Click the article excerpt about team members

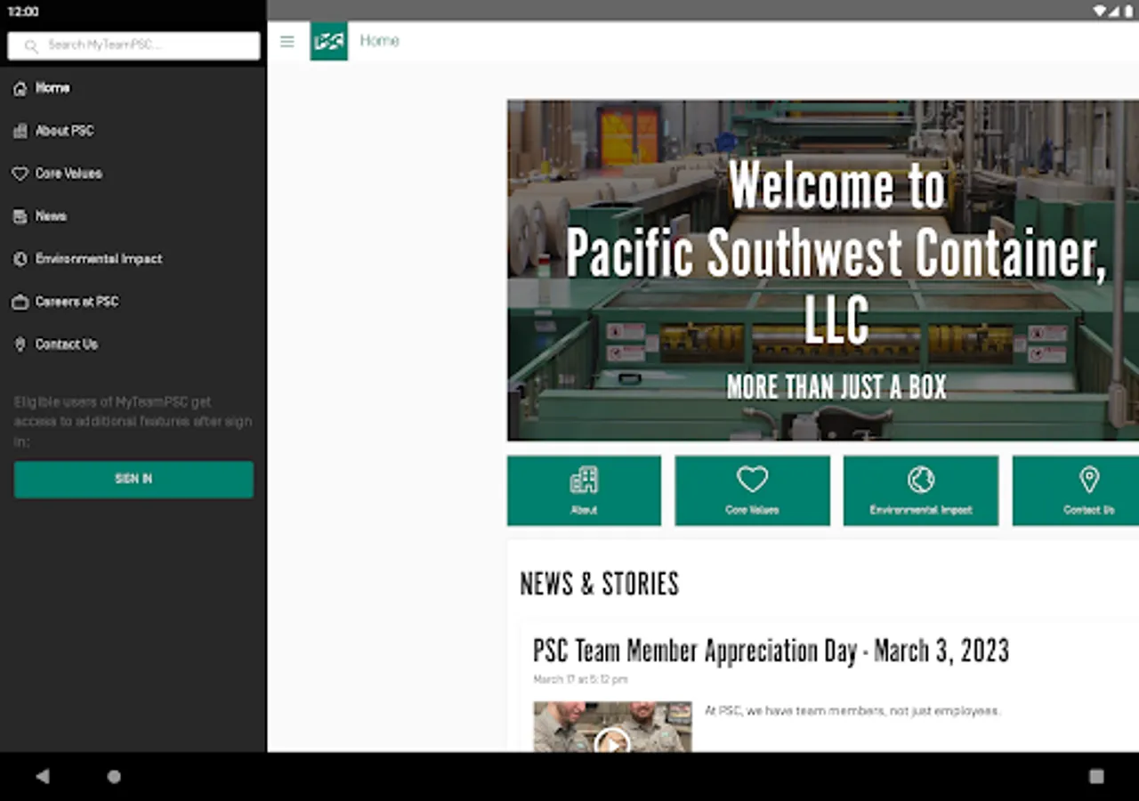852,711
